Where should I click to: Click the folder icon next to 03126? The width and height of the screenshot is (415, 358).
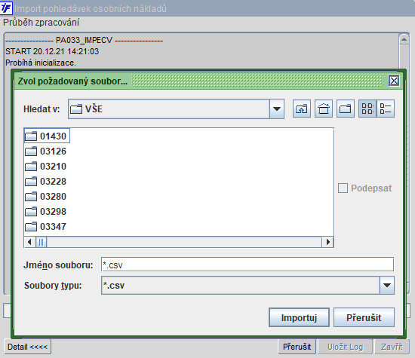[x=31, y=151]
